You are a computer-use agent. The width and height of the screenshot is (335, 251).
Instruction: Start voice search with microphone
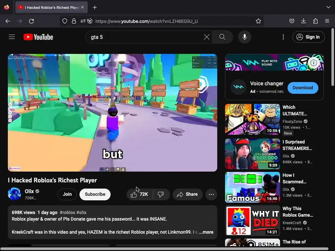click(245, 37)
